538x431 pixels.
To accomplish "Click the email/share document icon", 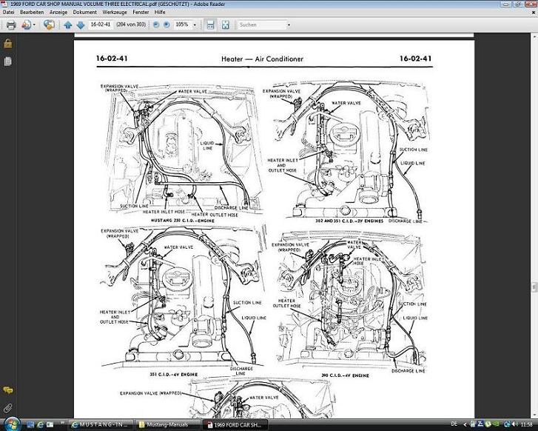I will coord(27,24).
